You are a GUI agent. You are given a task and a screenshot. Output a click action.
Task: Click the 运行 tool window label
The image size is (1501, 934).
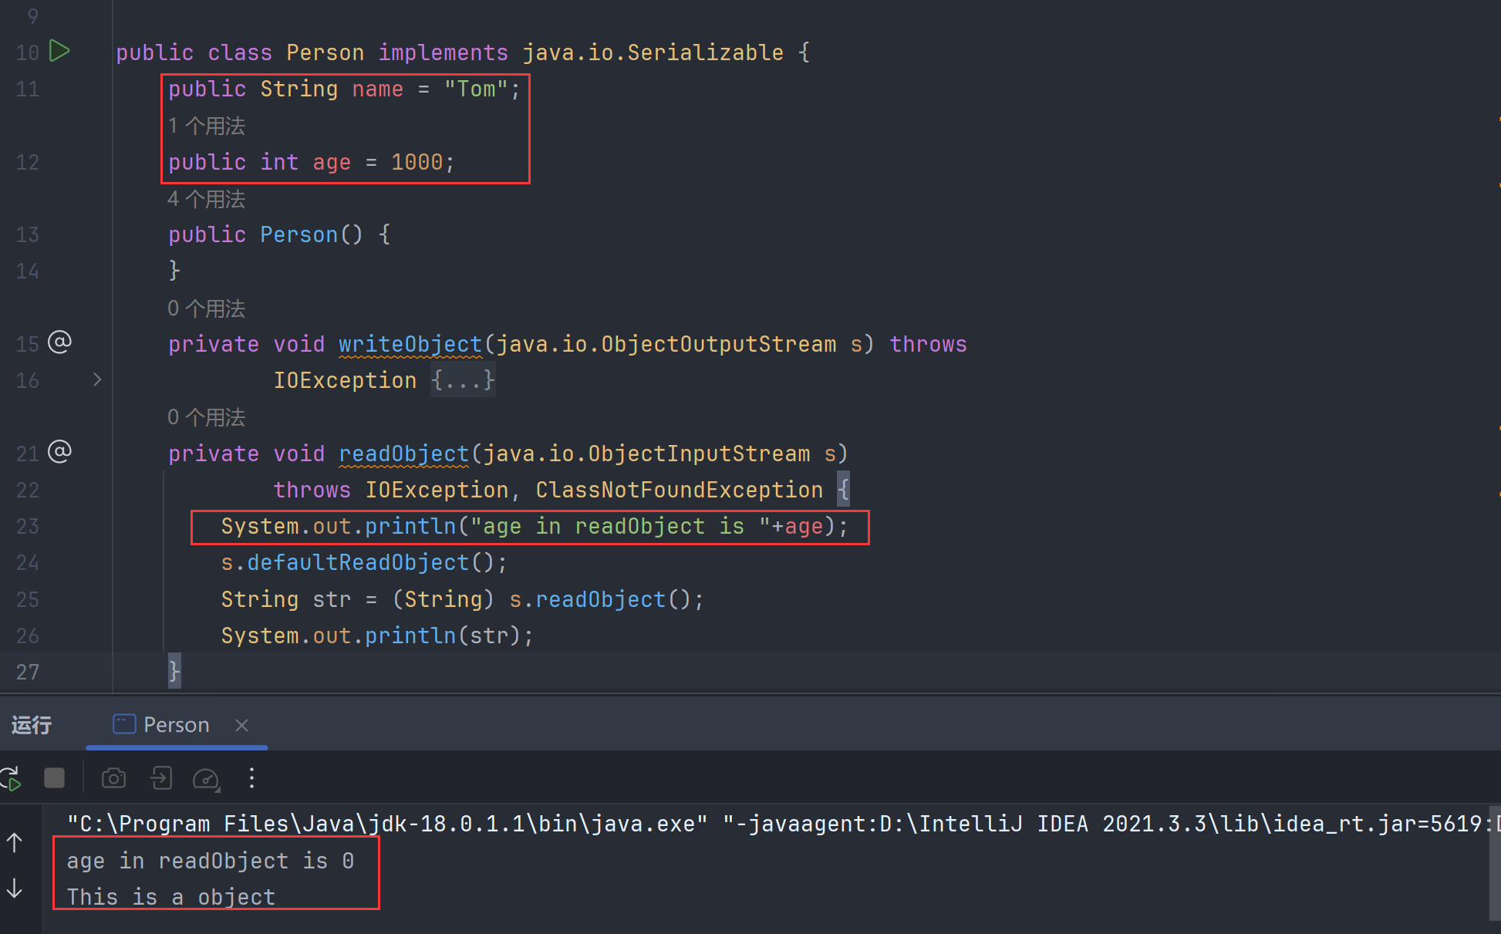pos(32,725)
